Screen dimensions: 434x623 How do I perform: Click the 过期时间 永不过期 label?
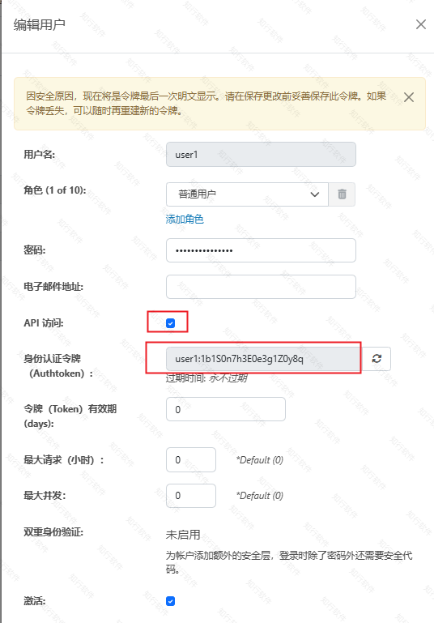[206, 378]
